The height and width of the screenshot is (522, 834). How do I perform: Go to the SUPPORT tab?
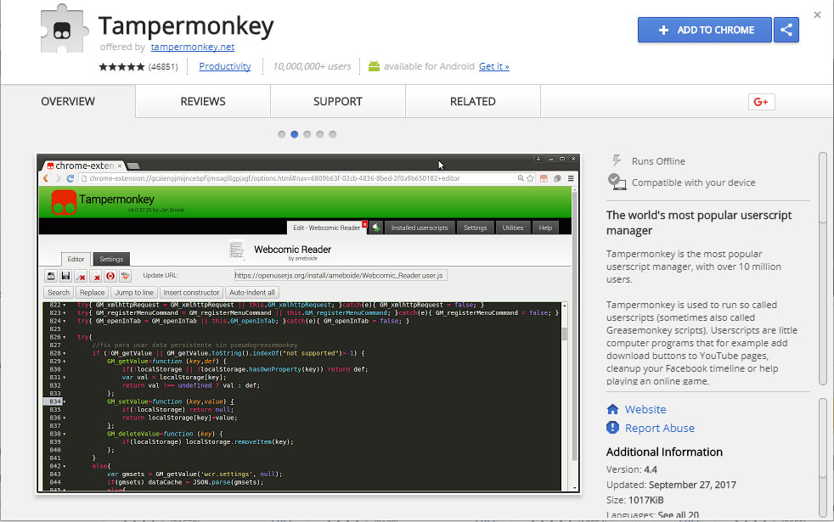click(x=338, y=101)
